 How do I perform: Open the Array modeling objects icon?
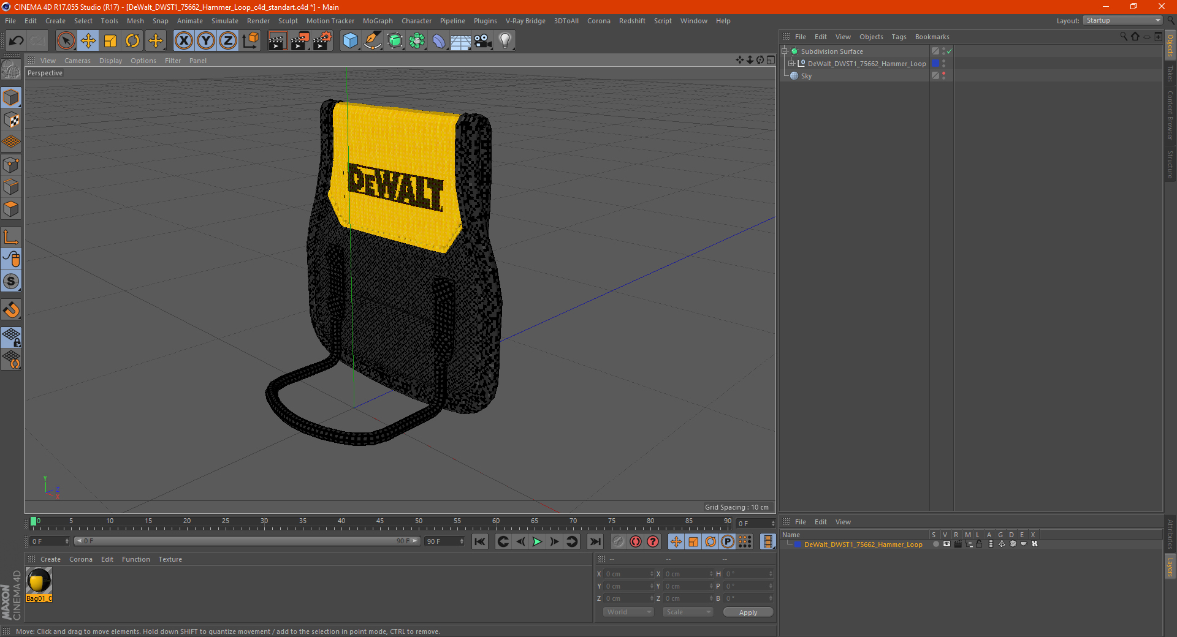coord(417,41)
